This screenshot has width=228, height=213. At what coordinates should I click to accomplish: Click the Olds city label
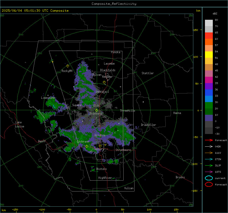[x=97, y=106]
